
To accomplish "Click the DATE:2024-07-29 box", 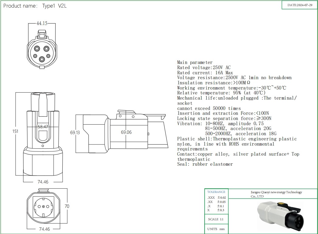I will tap(300, 5).
